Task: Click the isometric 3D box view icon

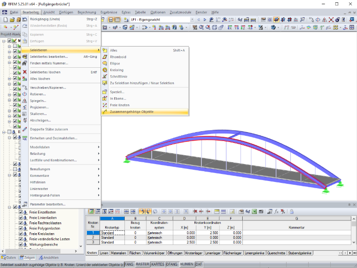Action: (x=215, y=28)
